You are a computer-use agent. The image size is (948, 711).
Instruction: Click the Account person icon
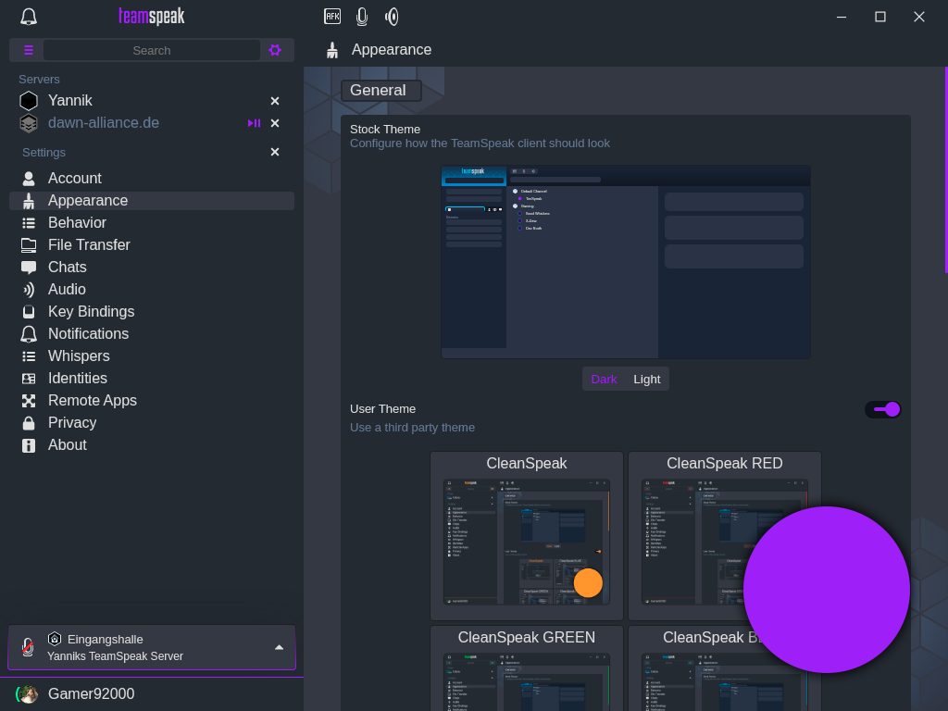(29, 179)
